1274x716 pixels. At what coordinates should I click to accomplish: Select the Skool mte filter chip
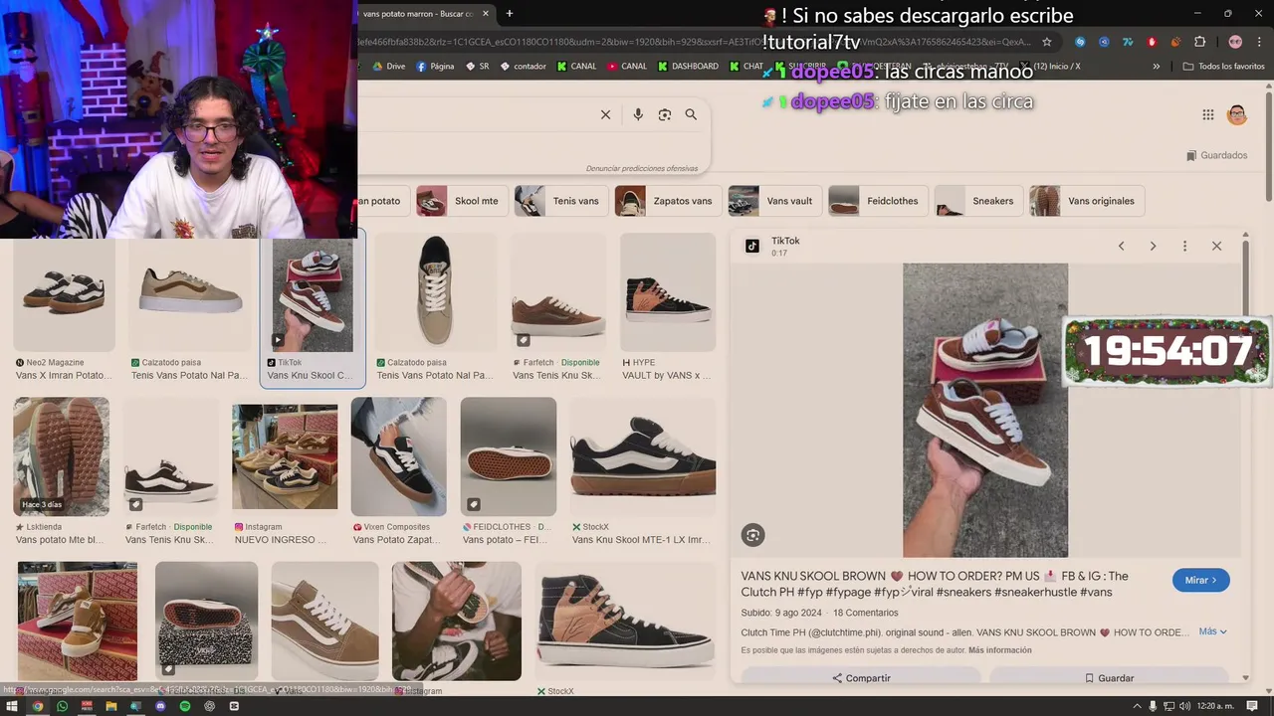(460, 201)
